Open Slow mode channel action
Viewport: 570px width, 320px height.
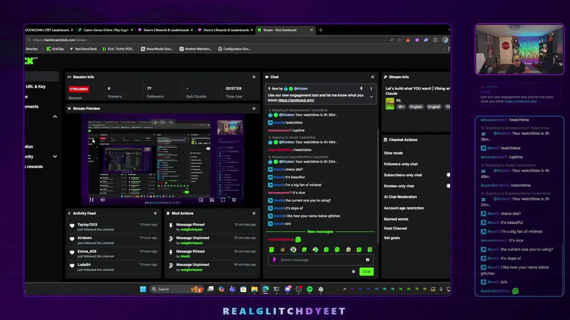pyautogui.click(x=393, y=153)
